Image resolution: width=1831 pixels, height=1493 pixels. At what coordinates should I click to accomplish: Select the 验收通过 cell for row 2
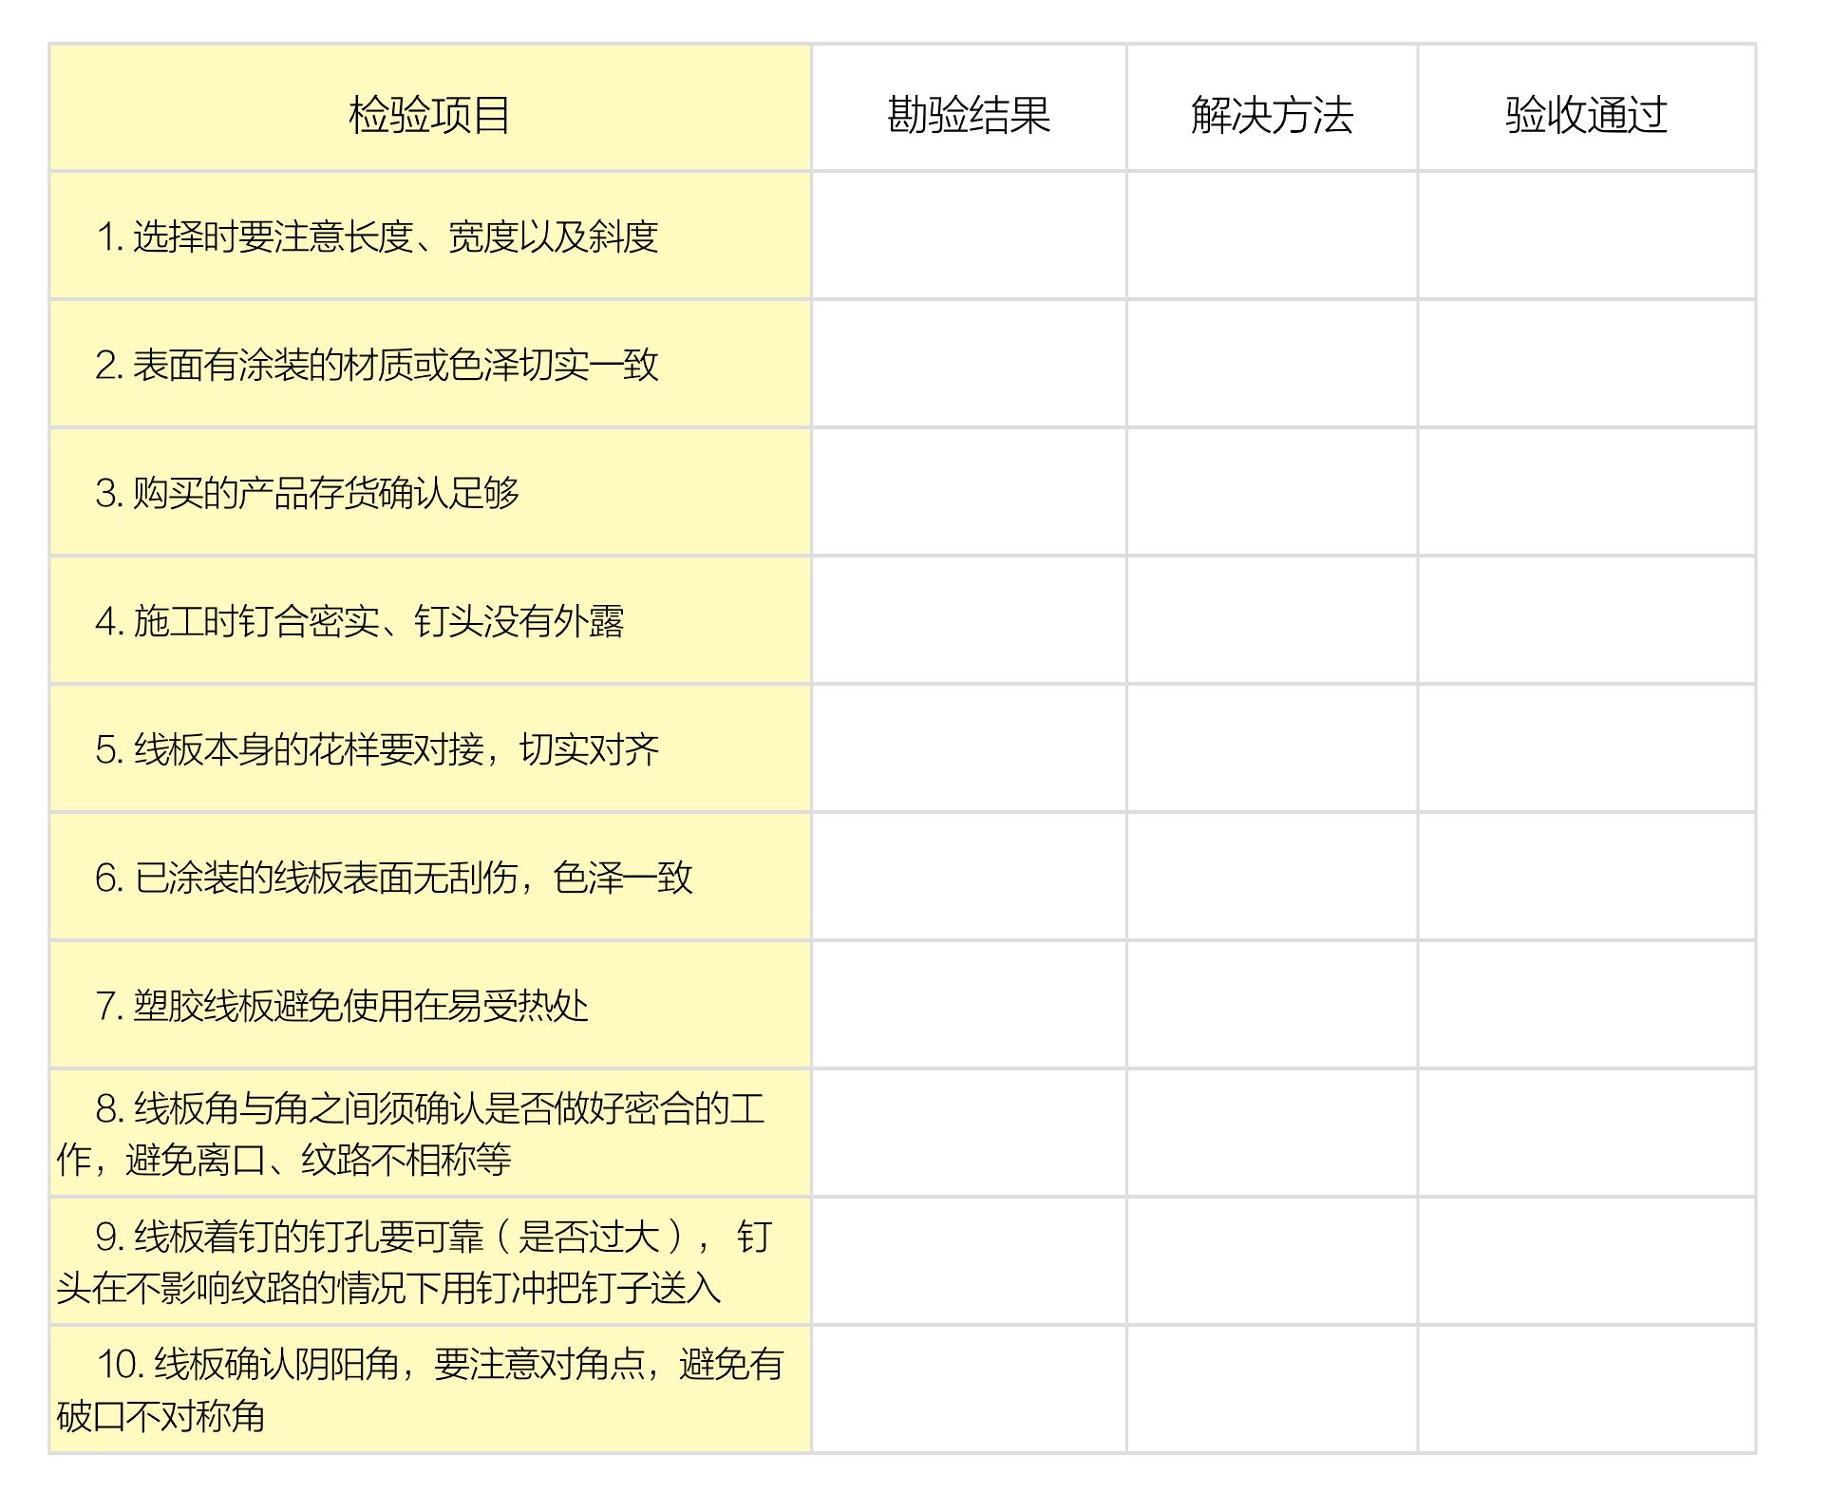tap(1586, 364)
